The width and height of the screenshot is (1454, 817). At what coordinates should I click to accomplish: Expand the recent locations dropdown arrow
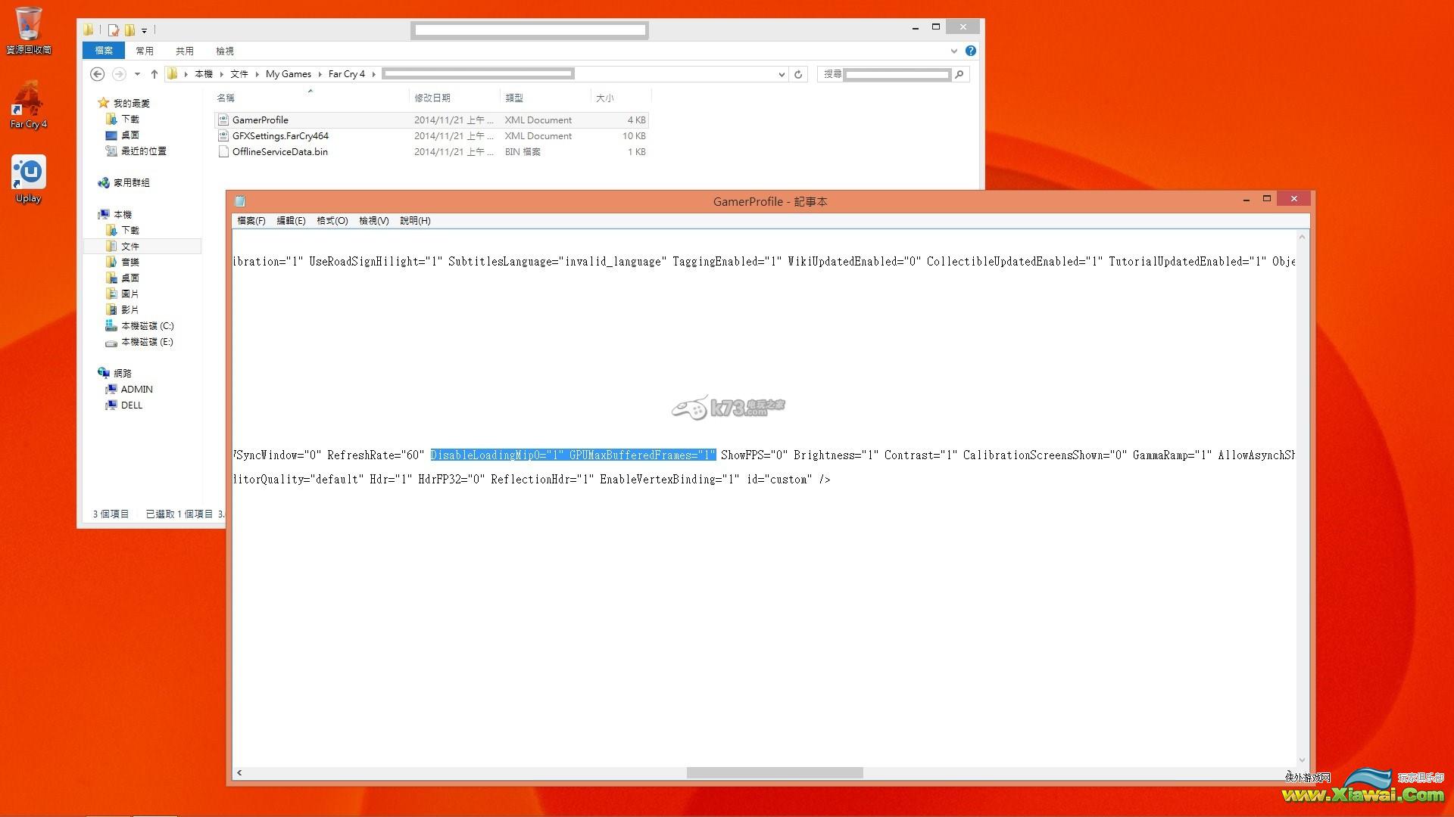pos(137,74)
